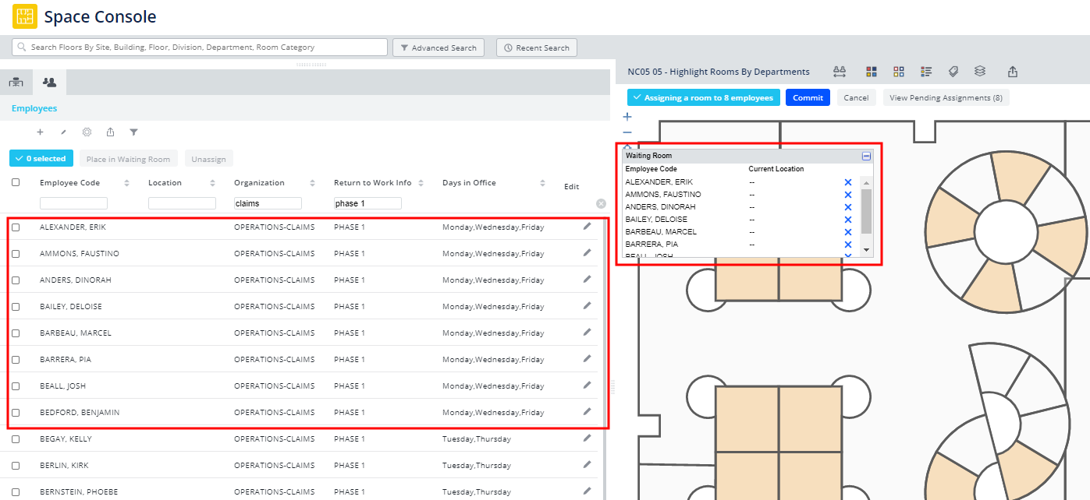Image resolution: width=1090 pixels, height=500 pixels.
Task: Add a new employee with the plus icon
Action: click(x=40, y=132)
